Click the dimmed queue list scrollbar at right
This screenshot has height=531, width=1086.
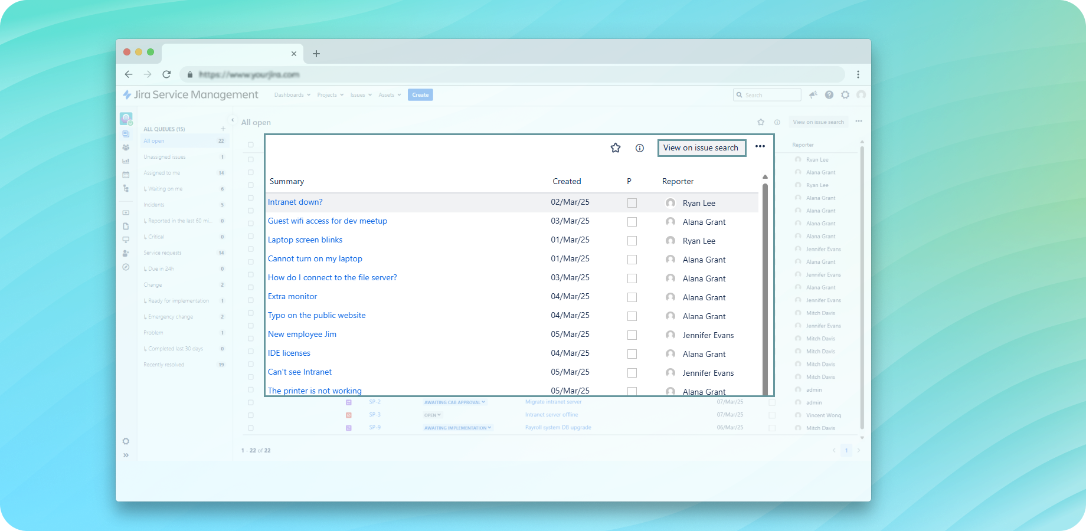(x=862, y=287)
